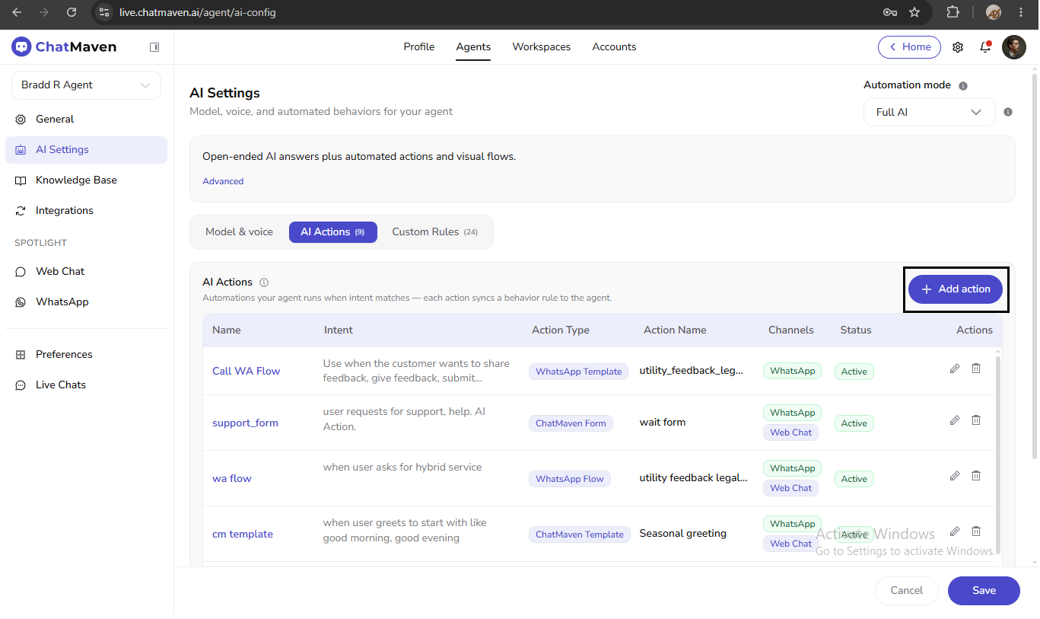Collapse the sidebar panel icon

(x=154, y=47)
